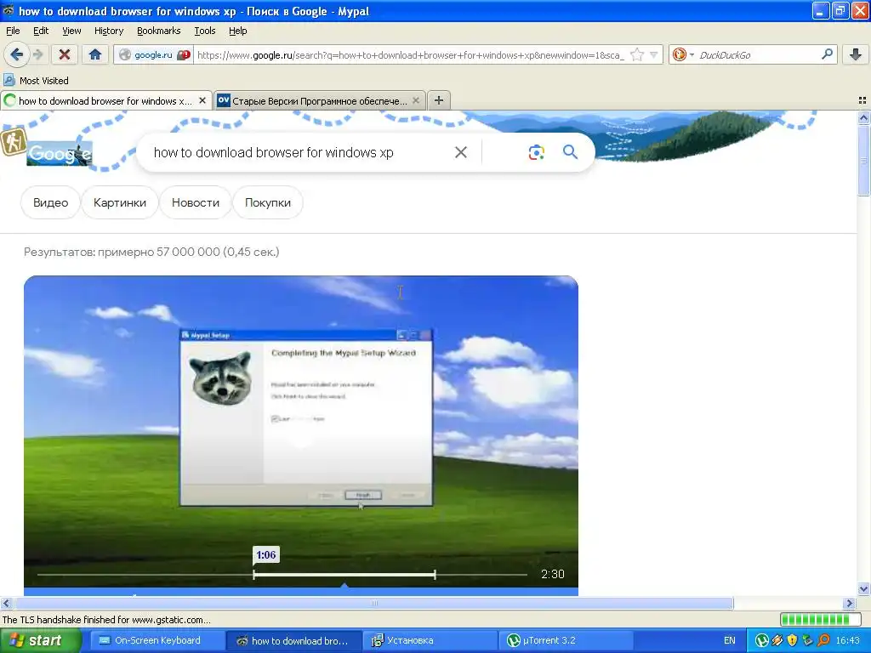
Task: Select the 'how to download browser' tab
Action: (x=106, y=100)
